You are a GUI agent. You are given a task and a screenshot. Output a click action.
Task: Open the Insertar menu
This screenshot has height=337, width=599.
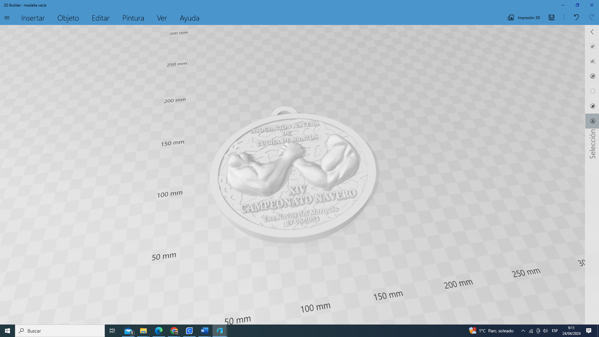pos(33,18)
